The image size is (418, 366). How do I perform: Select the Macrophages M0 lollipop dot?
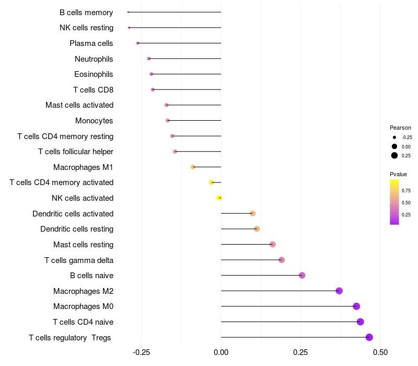[x=356, y=306]
